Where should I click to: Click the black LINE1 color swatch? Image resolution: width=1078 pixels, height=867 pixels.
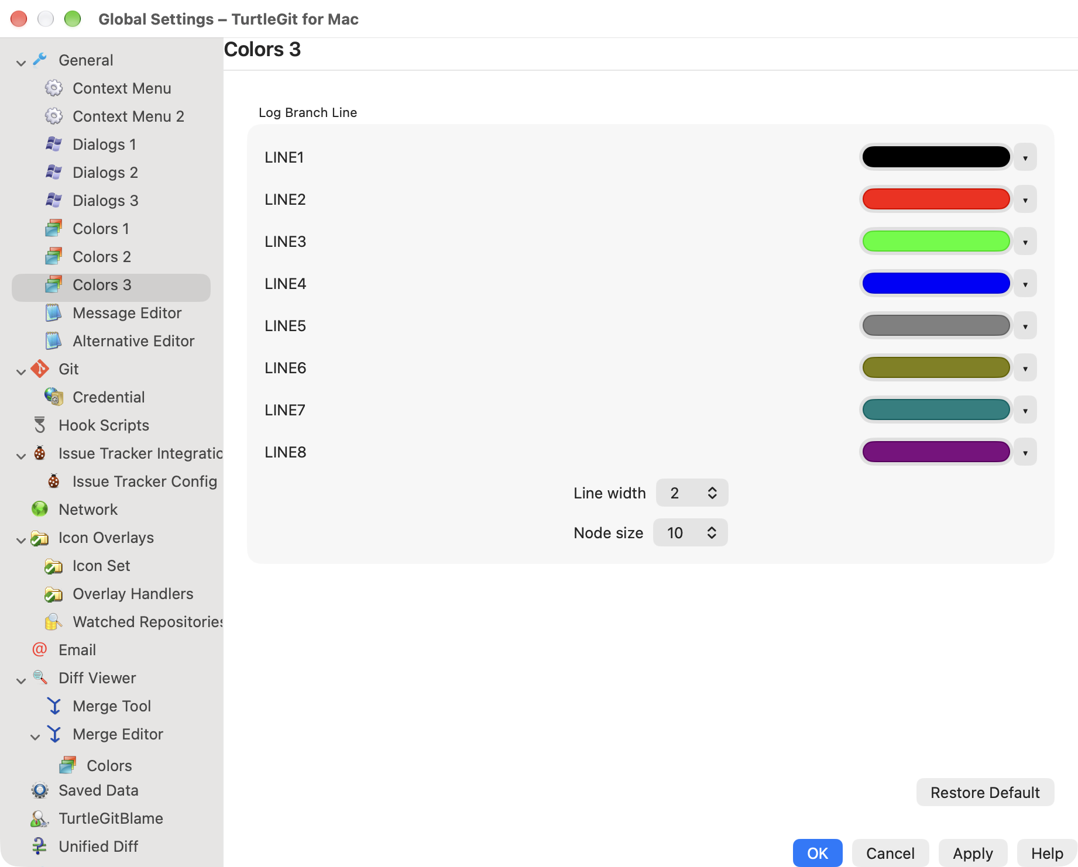point(936,157)
